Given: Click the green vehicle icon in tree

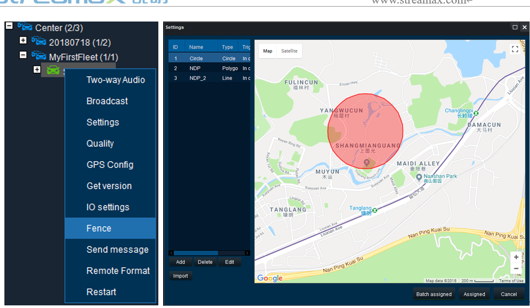Looking at the screenshot, I should pyautogui.click(x=53, y=70).
